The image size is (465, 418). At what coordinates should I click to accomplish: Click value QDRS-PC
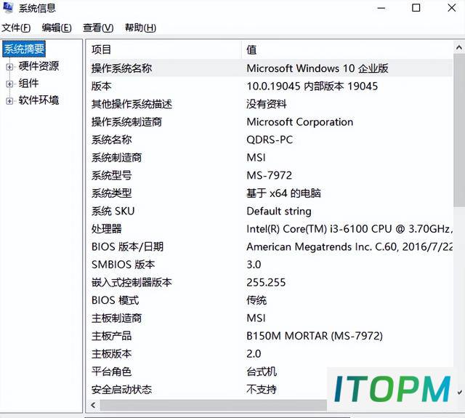(x=270, y=140)
